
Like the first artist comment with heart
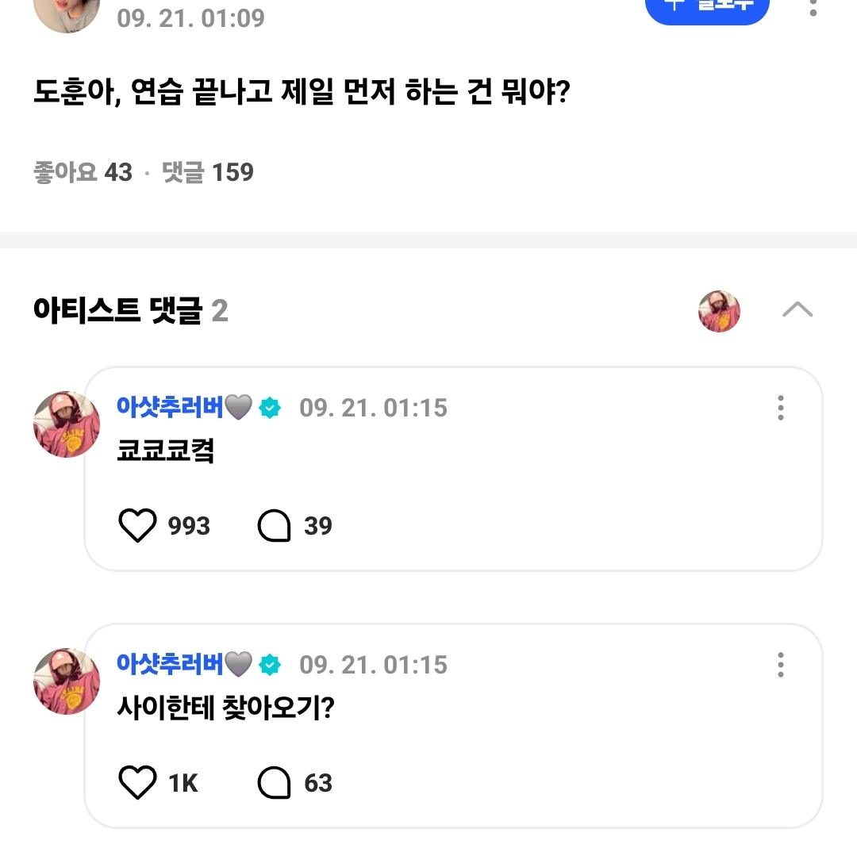137,526
